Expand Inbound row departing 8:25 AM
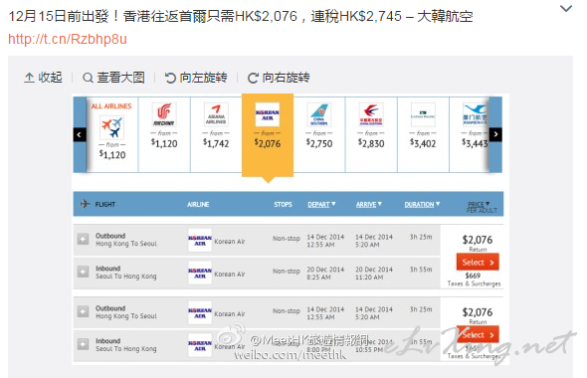Image resolution: width=587 pixels, height=378 pixels. 84,272
